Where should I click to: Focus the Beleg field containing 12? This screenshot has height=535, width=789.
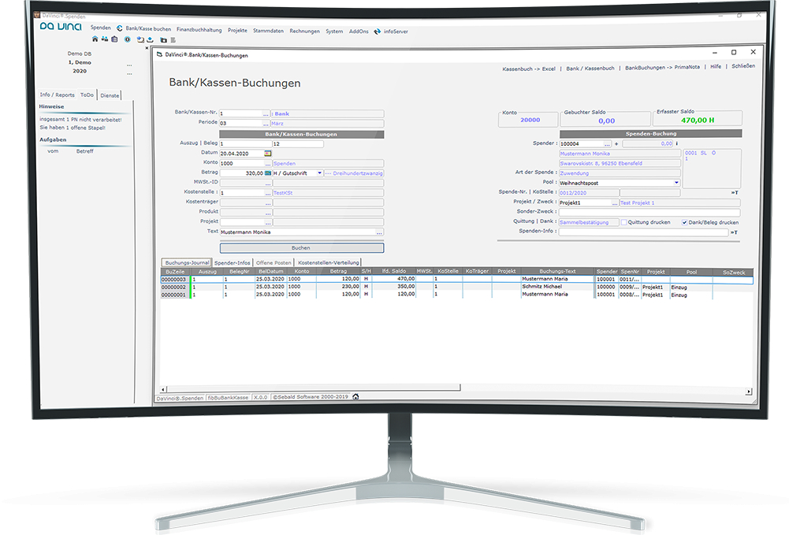pyautogui.click(x=297, y=144)
